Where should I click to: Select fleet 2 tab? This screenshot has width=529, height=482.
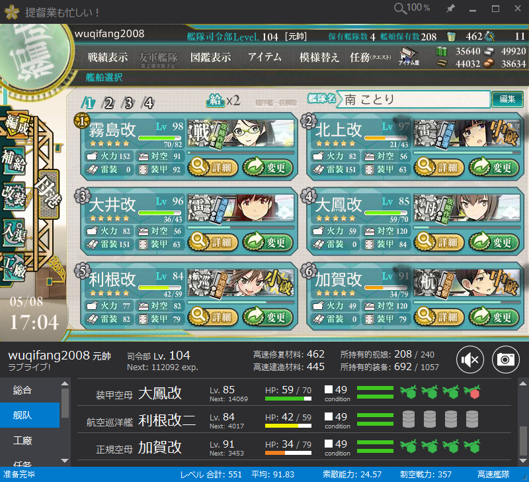pyautogui.click(x=108, y=103)
